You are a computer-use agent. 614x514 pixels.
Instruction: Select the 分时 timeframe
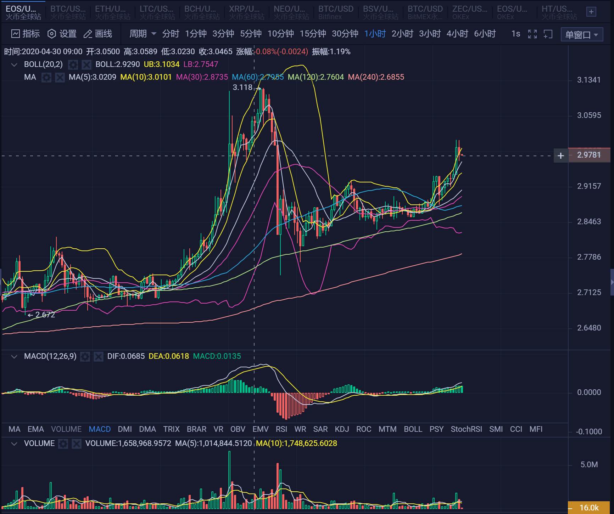171,34
